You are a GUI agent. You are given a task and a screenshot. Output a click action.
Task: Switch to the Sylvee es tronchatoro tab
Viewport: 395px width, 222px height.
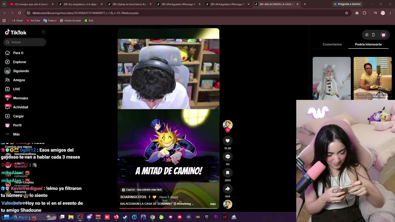[130, 4]
